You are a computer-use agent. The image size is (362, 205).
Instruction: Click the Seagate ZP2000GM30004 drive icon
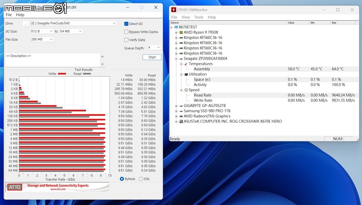181,59
